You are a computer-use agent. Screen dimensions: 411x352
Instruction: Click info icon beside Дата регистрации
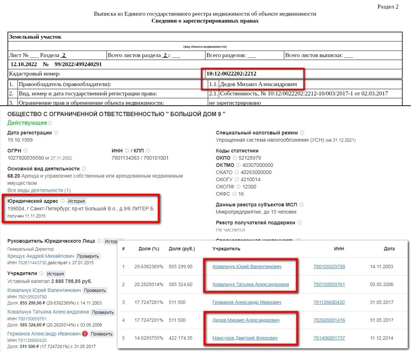[56, 133]
